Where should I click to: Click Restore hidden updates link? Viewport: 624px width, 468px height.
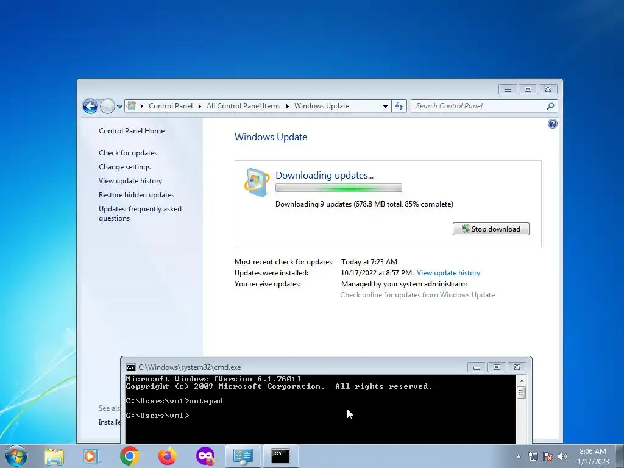point(136,195)
